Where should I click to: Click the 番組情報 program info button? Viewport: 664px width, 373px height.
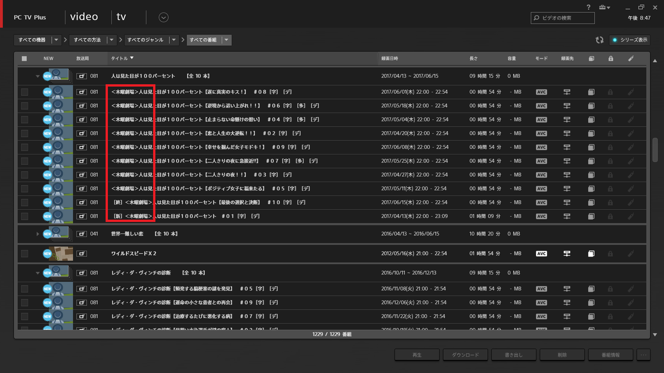coord(611,355)
